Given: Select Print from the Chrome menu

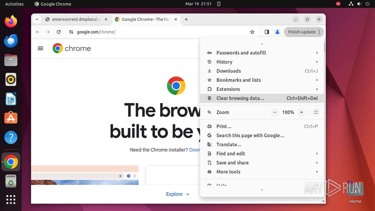Looking at the screenshot, I should [262, 126].
